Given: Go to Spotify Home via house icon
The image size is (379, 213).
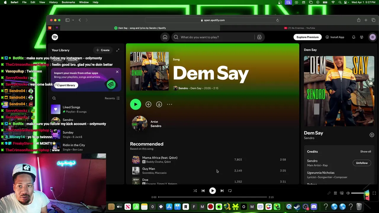Looking at the screenshot, I should tap(165, 37).
